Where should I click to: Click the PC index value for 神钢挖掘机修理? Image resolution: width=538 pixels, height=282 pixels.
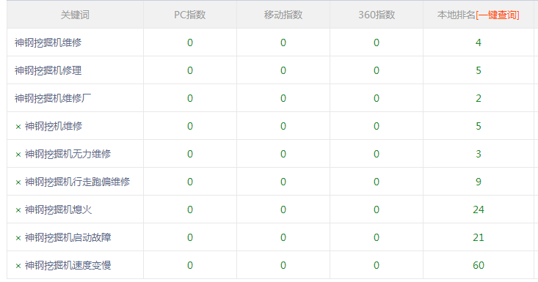tap(190, 70)
